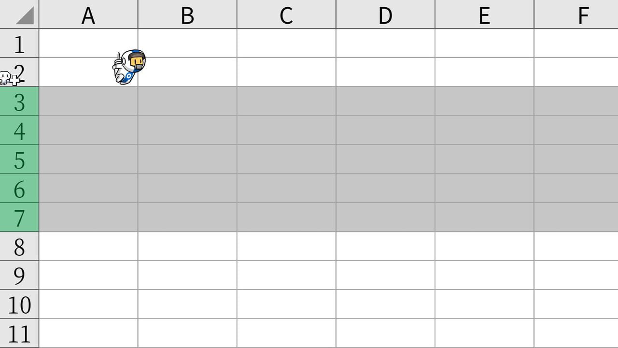Click shaded cell D4
The image size is (618, 348).
[x=385, y=130]
